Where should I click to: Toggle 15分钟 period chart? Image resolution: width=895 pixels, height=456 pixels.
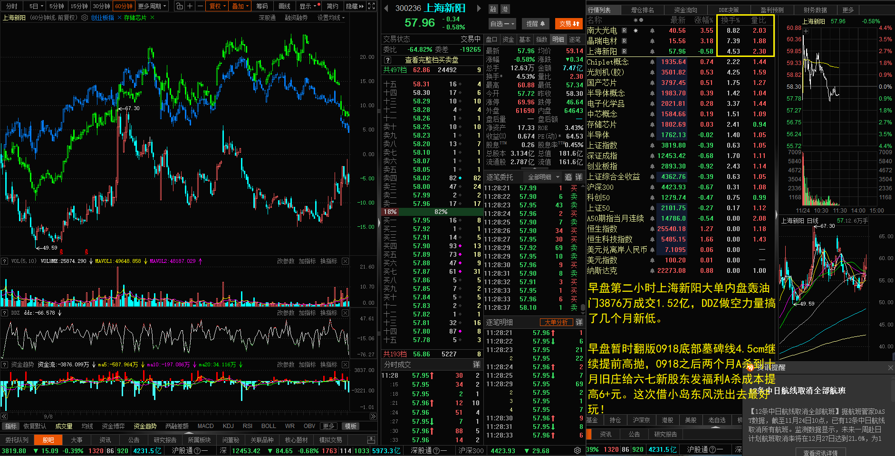click(79, 6)
